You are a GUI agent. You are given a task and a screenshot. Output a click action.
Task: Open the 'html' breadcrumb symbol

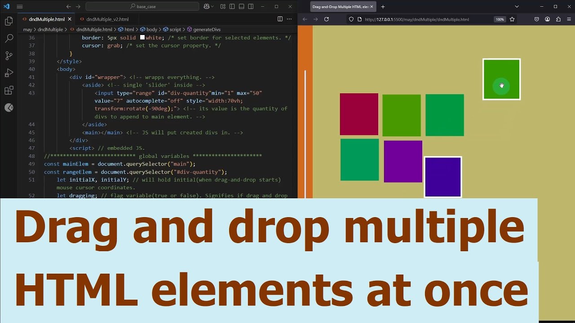click(x=126, y=30)
